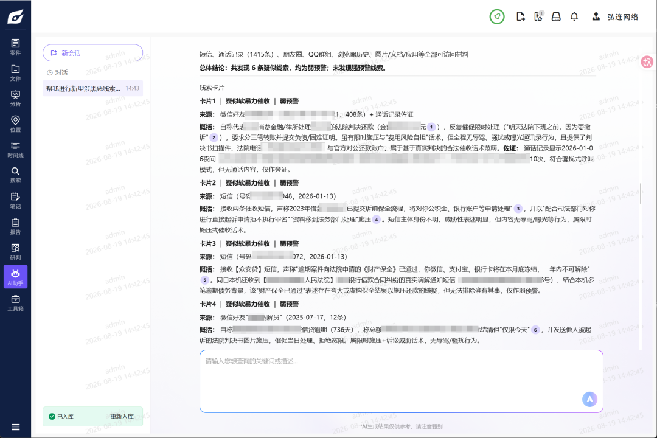Open the 报告 report icon
This screenshot has height=438, width=657.
tap(15, 226)
